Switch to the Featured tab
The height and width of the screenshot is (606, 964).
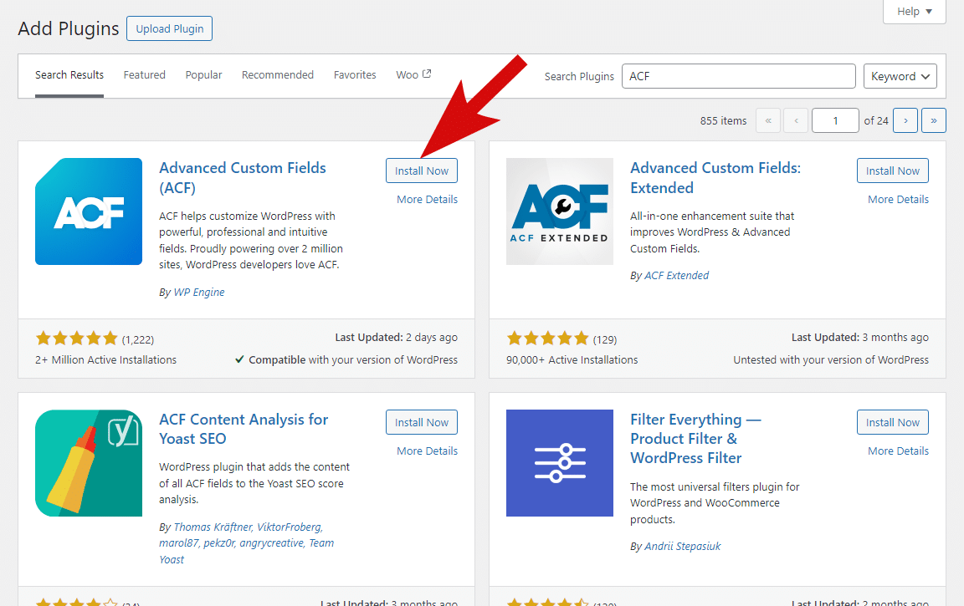coord(145,75)
